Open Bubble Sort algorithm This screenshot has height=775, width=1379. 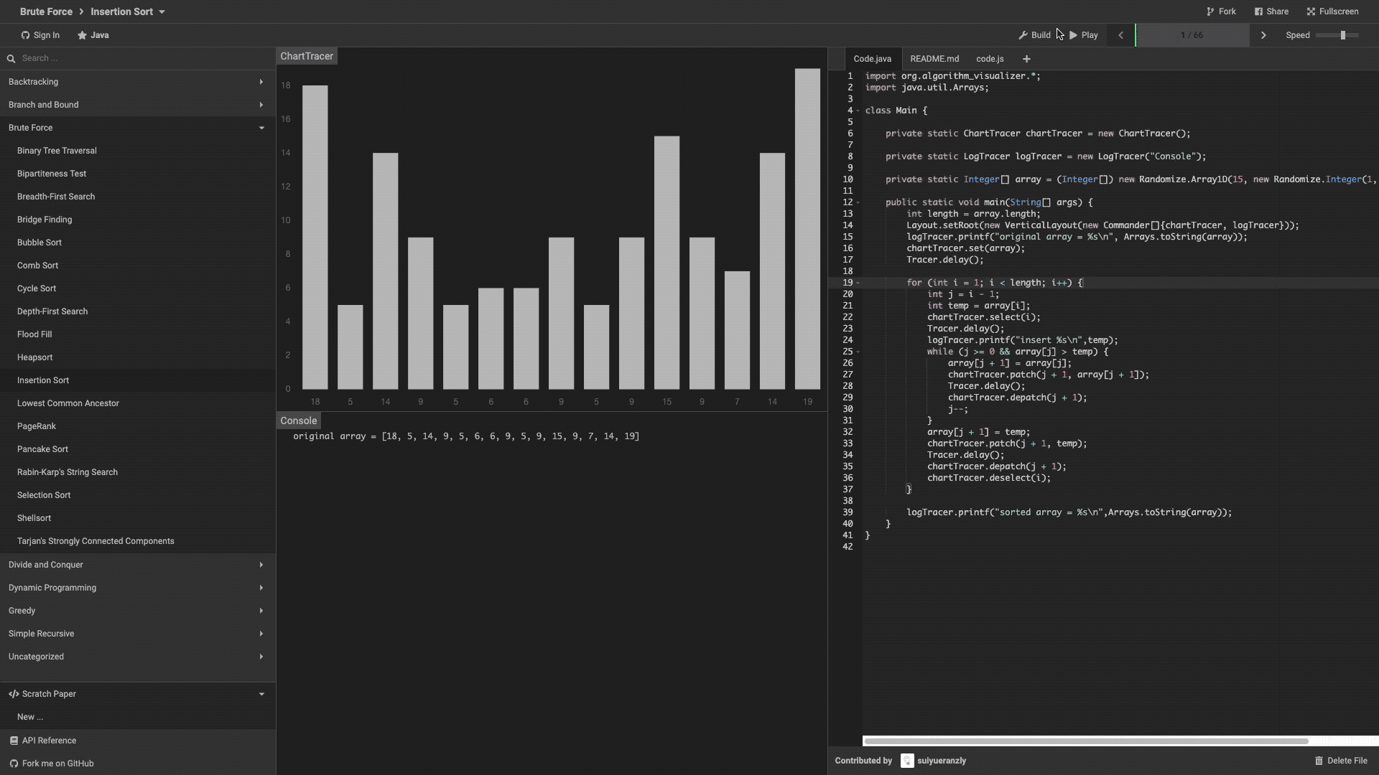pyautogui.click(x=138, y=243)
